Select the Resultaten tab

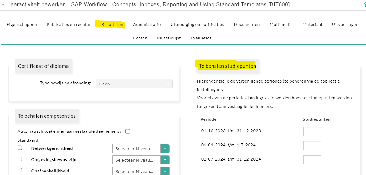tap(112, 25)
